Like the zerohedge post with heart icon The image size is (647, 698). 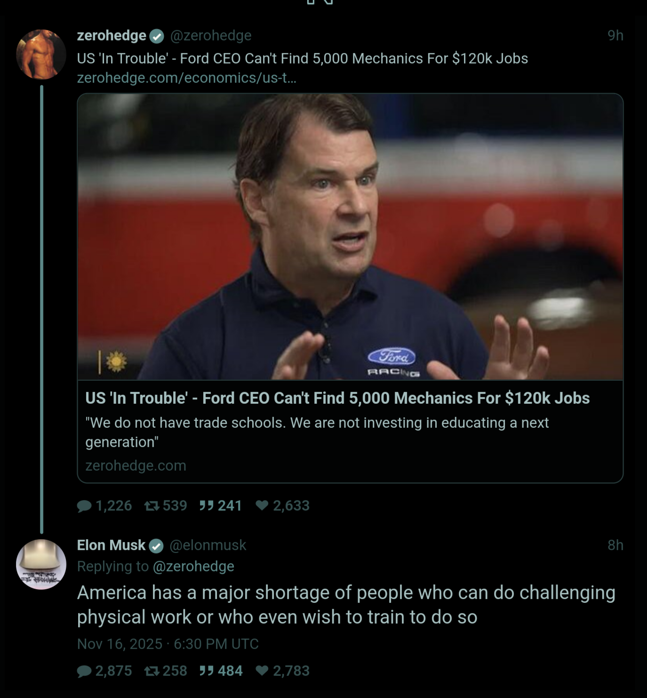tap(262, 506)
